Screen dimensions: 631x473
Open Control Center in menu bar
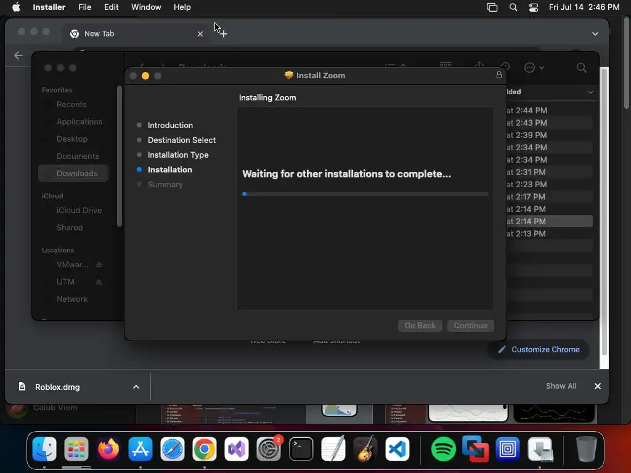tap(534, 7)
